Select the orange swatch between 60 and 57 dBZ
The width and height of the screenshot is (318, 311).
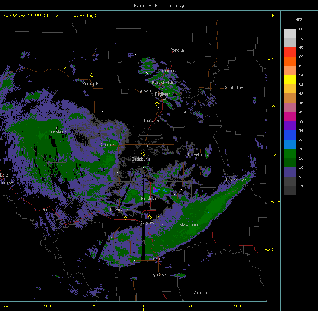pyautogui.click(x=290, y=61)
